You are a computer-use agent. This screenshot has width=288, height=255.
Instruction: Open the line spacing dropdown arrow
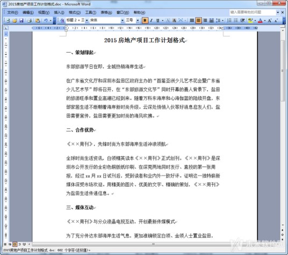223,20
